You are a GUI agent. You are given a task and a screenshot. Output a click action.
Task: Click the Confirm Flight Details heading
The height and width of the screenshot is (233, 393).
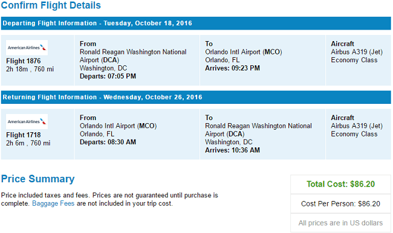click(x=51, y=5)
